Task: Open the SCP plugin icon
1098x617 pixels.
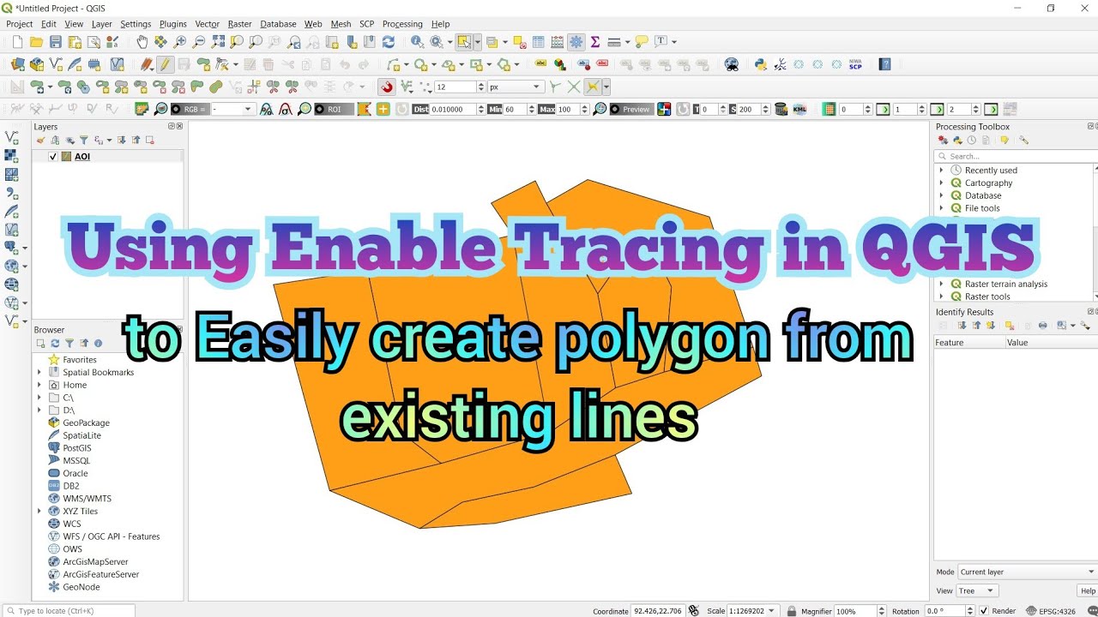Action: point(855,64)
